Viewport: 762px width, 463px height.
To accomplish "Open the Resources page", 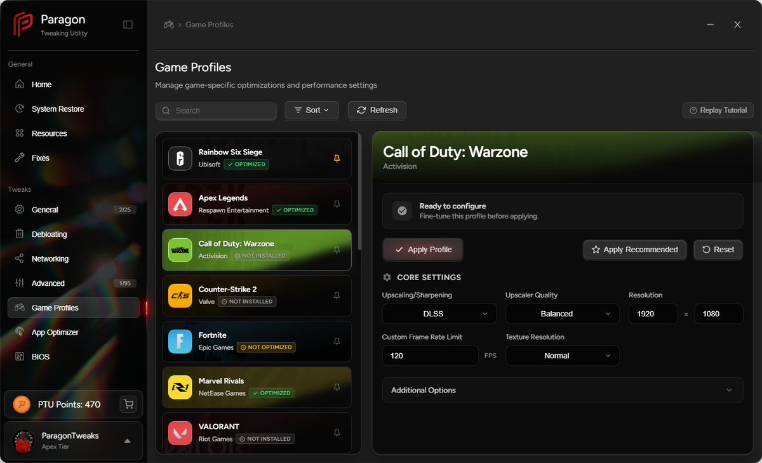I will [x=74, y=133].
